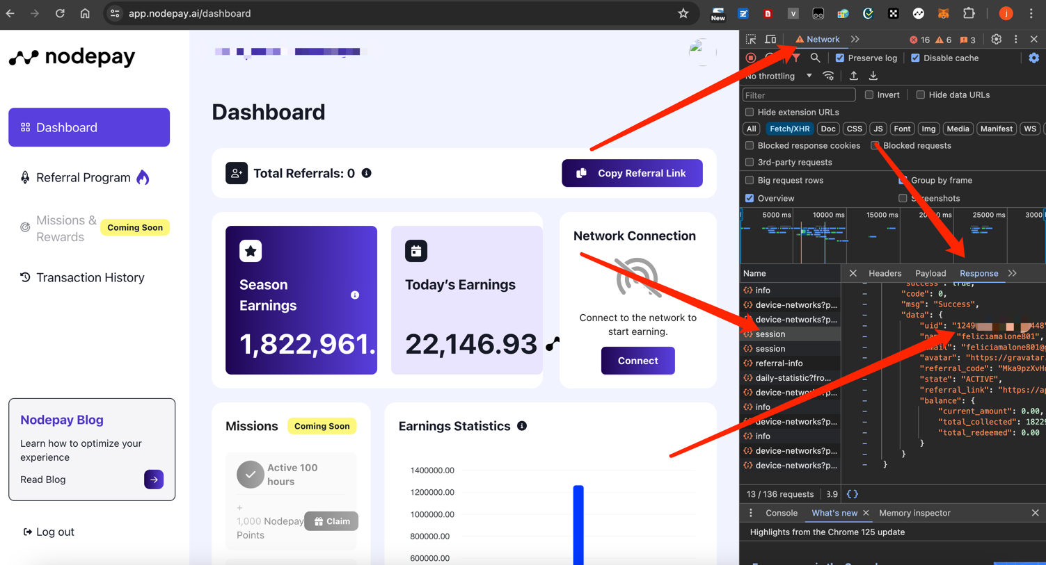
Task: Uncheck the Preserve log checkbox
Action: [840, 58]
